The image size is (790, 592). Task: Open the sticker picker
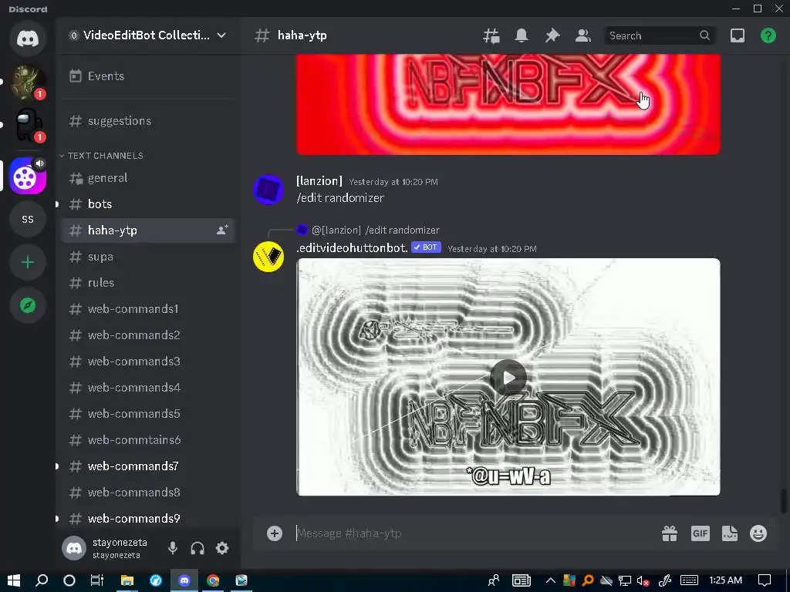[x=730, y=533]
